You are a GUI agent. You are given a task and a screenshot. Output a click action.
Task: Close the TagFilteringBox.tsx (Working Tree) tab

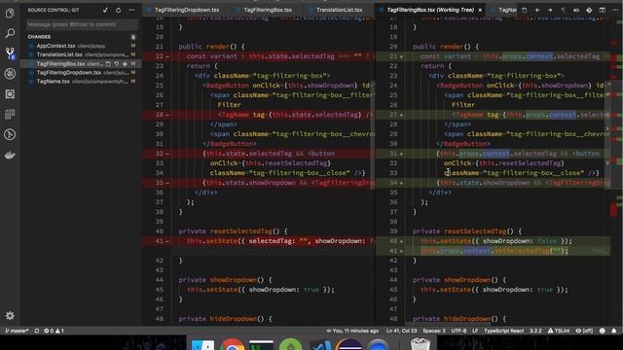pos(480,10)
